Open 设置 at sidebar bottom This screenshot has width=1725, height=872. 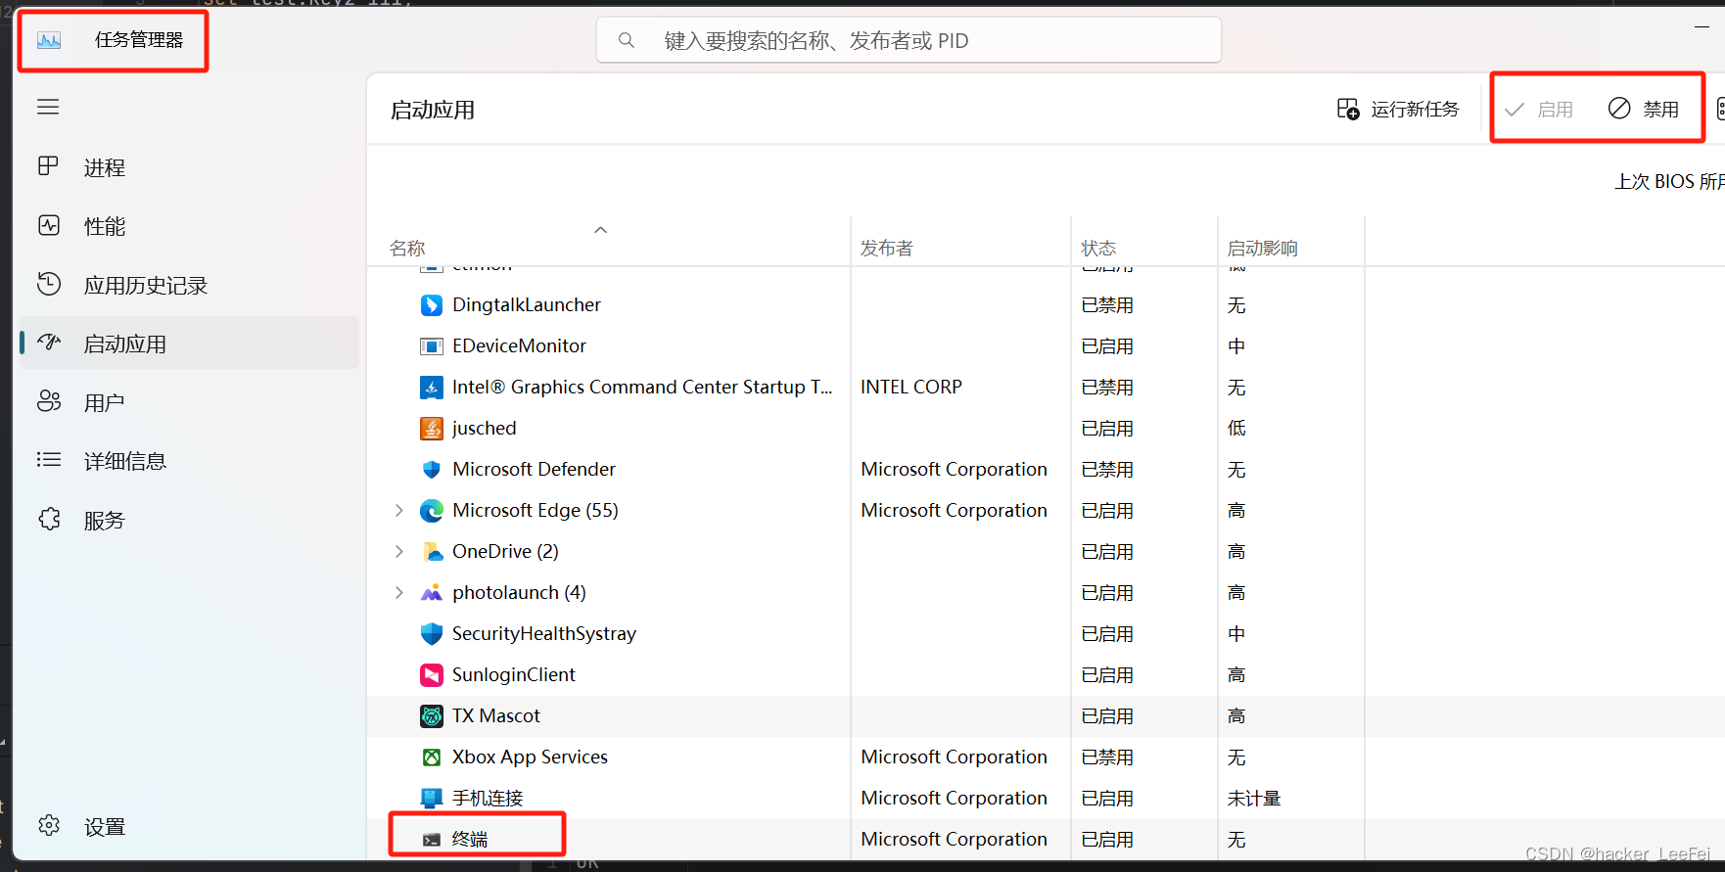point(189,826)
